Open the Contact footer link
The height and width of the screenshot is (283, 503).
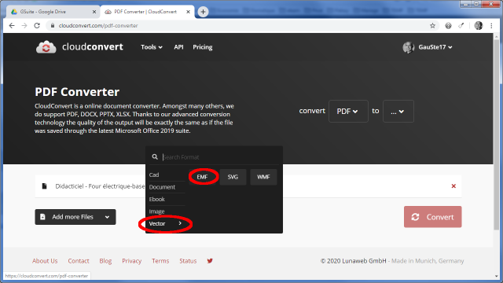coord(79,261)
